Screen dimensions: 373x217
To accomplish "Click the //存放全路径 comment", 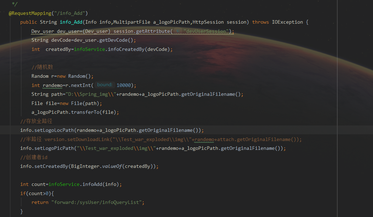I will coord(36,121).
